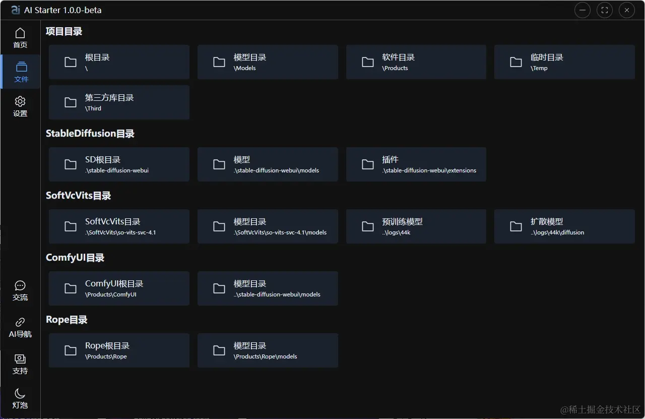Click folder icon of 软件目录 card
This screenshot has width=645, height=419.
pos(368,62)
